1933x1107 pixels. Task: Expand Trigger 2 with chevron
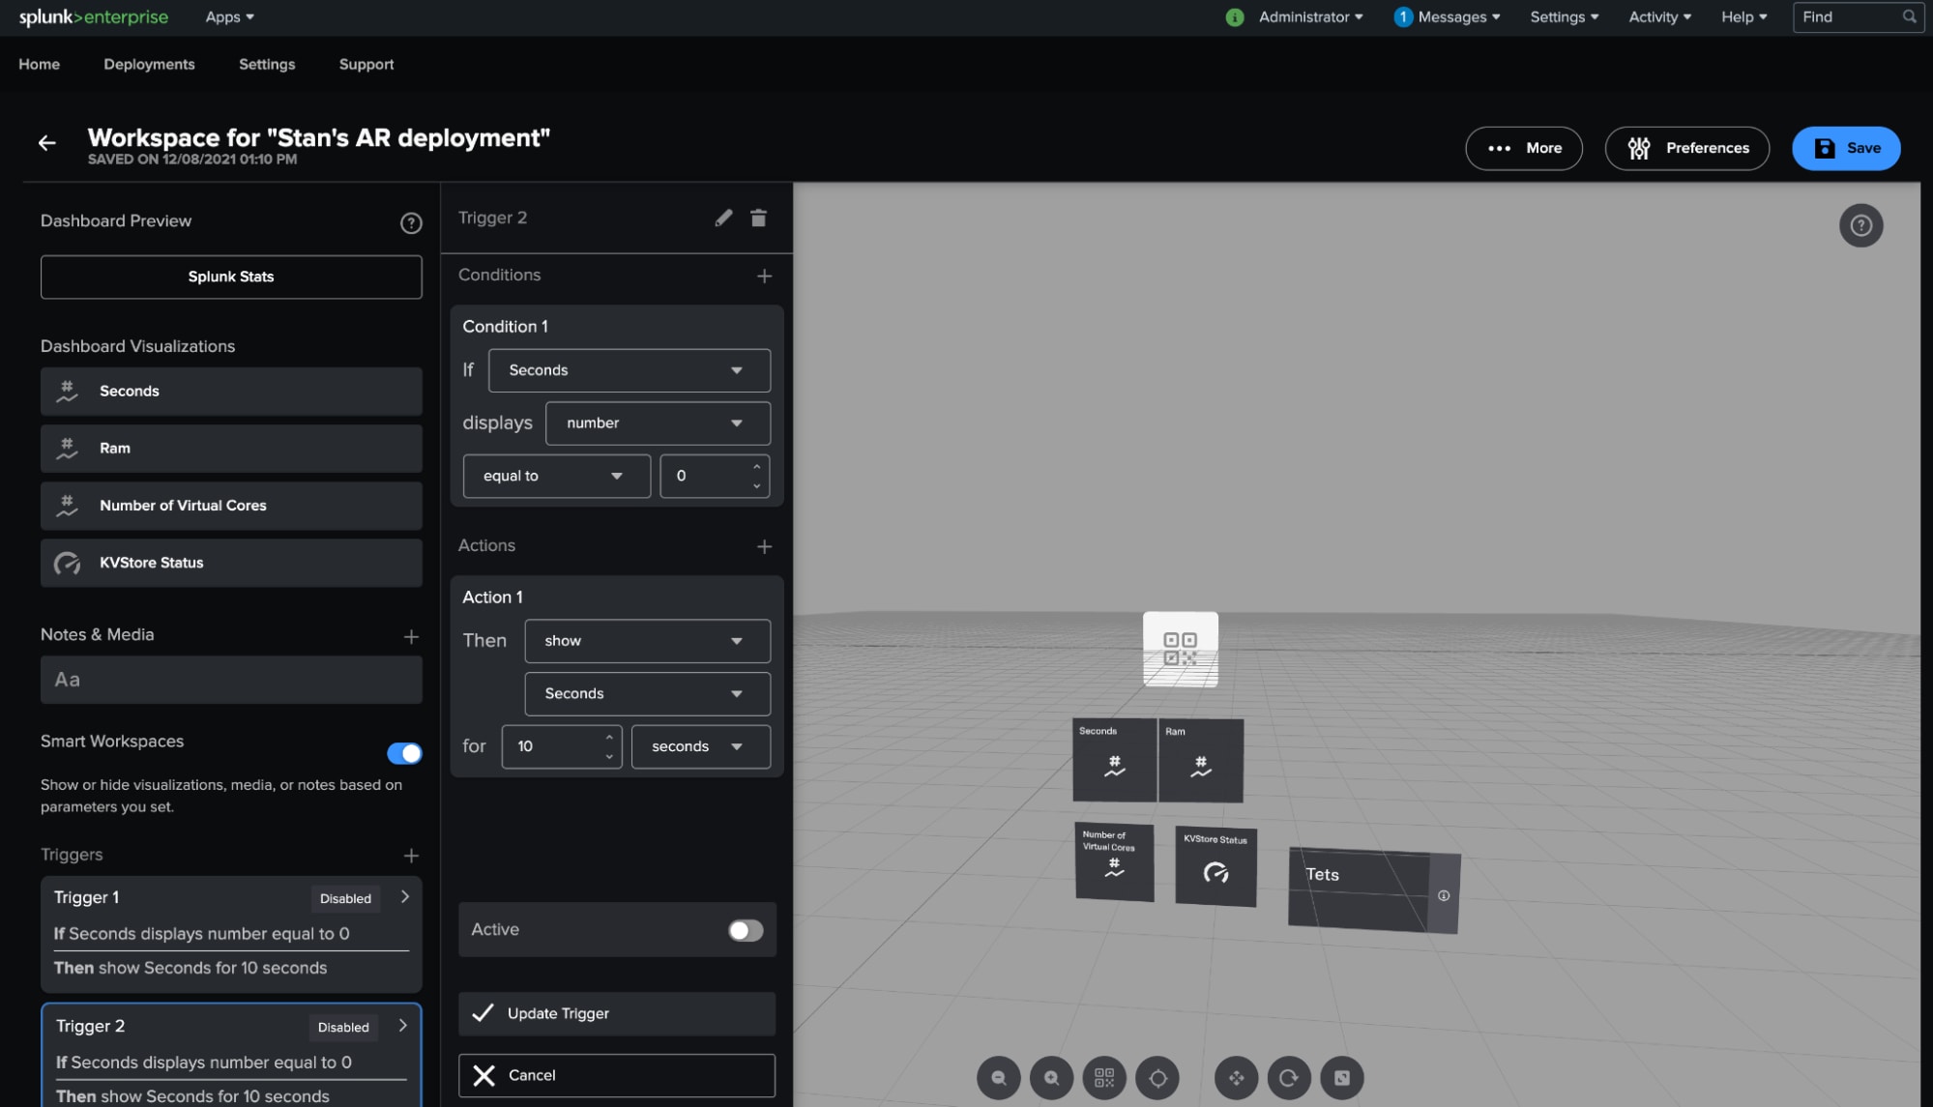tap(403, 1026)
